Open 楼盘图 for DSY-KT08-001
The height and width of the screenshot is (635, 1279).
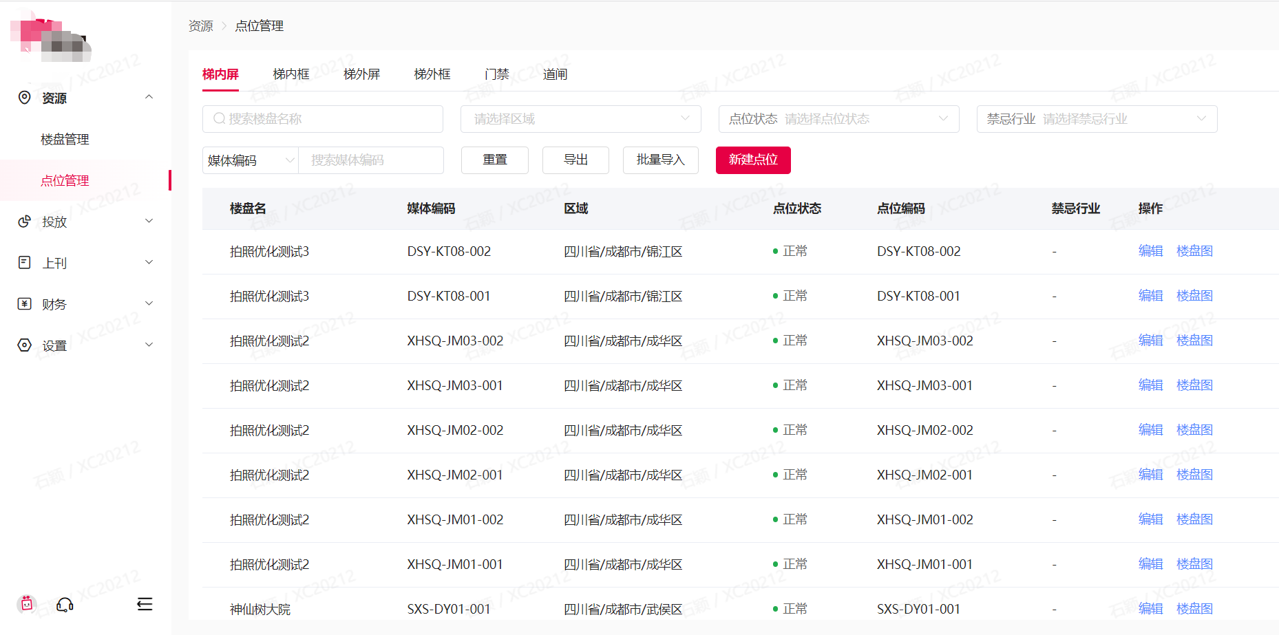[x=1195, y=296]
